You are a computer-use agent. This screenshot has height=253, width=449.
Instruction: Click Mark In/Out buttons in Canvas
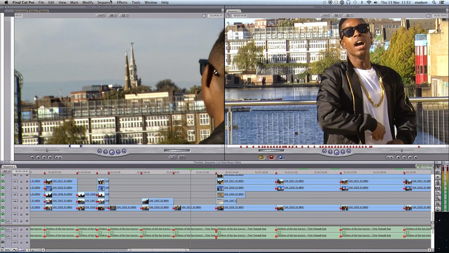coord(389,157)
